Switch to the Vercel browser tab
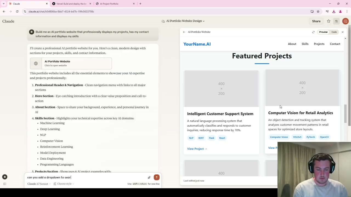This screenshot has width=351, height=197. coord(71,4)
